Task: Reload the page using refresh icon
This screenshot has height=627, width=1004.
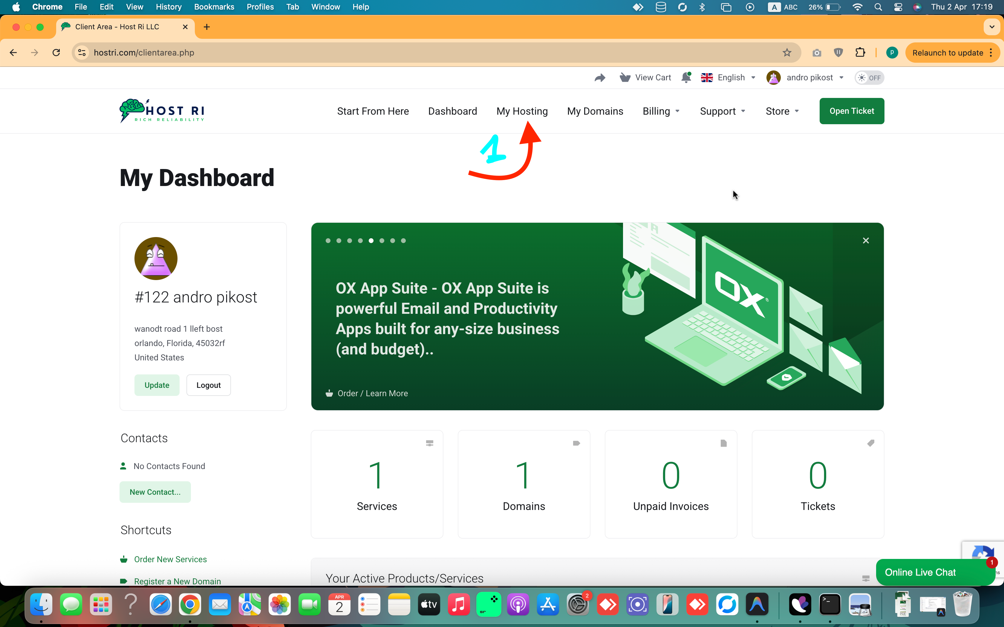Action: (x=56, y=53)
